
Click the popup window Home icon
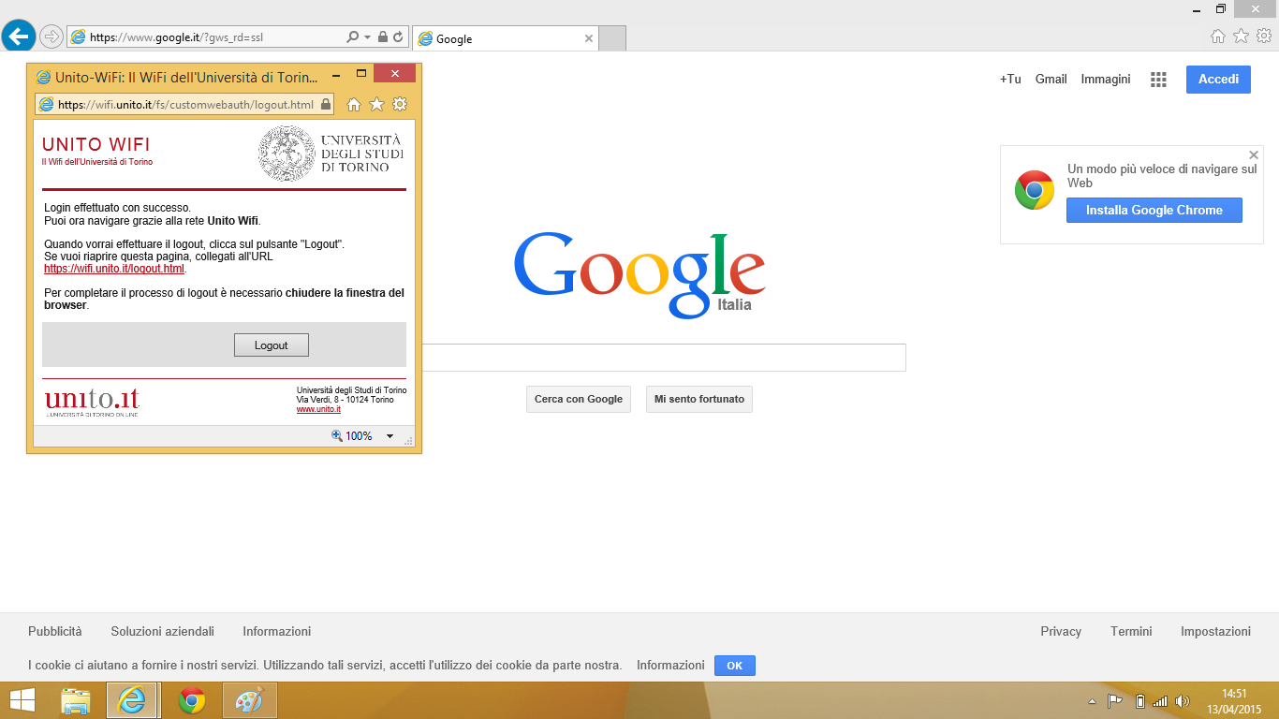coord(354,104)
